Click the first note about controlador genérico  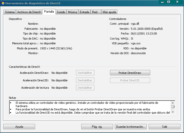point(87,104)
